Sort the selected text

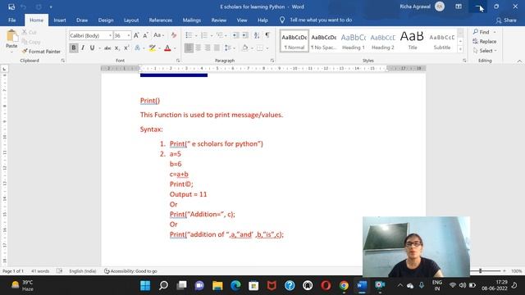coord(257,35)
